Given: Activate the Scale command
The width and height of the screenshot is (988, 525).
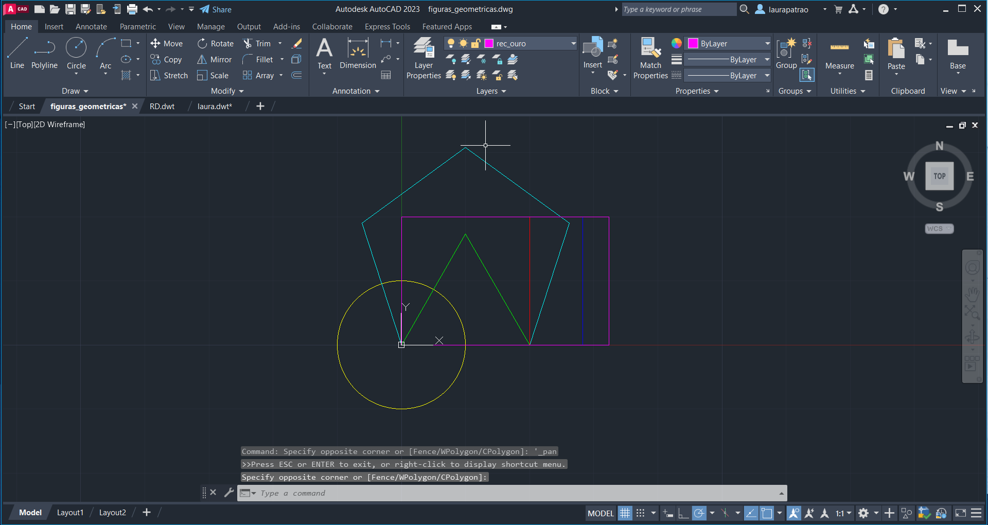Looking at the screenshot, I should click(213, 75).
